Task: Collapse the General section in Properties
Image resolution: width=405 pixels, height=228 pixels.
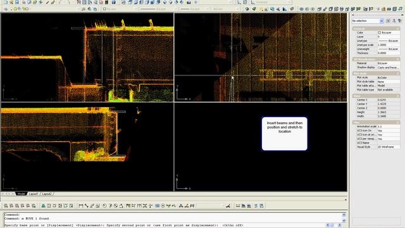Action: [x=398, y=28]
